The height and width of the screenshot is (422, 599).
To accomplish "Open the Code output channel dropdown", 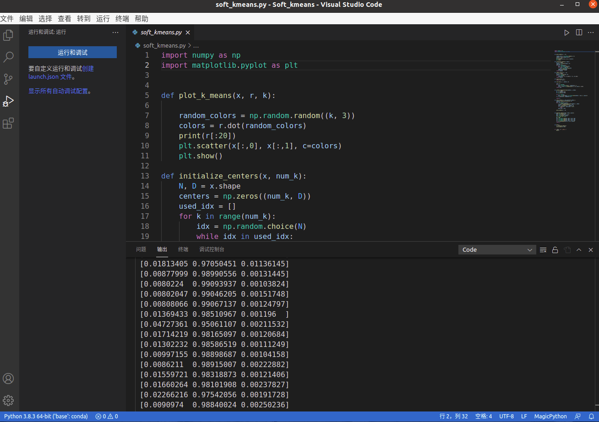I will pos(497,249).
